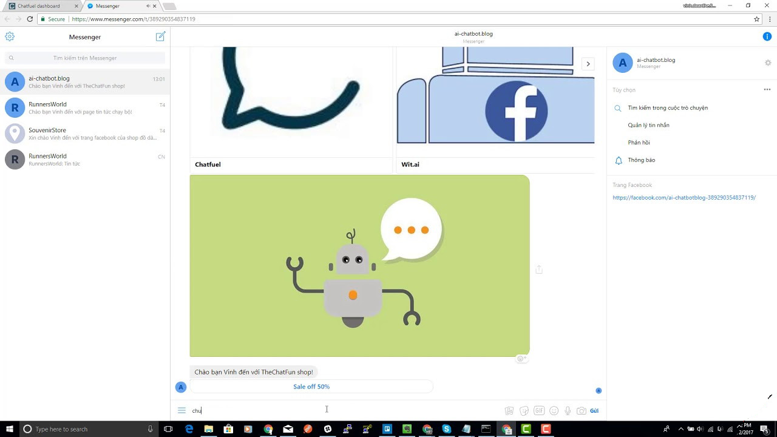Search conversations in Tìm kiếm trên Messenger field
Viewport: 777px width, 437px height.
85,58
